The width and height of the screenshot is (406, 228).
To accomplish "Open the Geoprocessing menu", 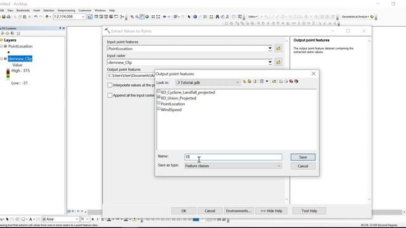I will (x=66, y=10).
